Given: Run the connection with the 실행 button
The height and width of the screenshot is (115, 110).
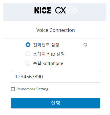Looking at the screenshot, I should point(56,103).
